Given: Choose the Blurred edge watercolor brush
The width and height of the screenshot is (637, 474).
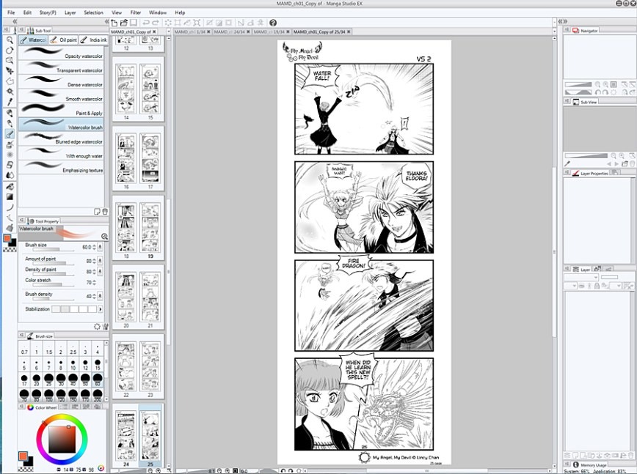Looking at the screenshot, I should 61,138.
